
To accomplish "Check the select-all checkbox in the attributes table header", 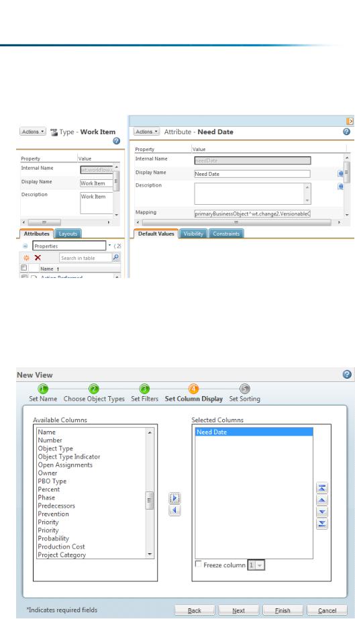I will (x=23, y=268).
